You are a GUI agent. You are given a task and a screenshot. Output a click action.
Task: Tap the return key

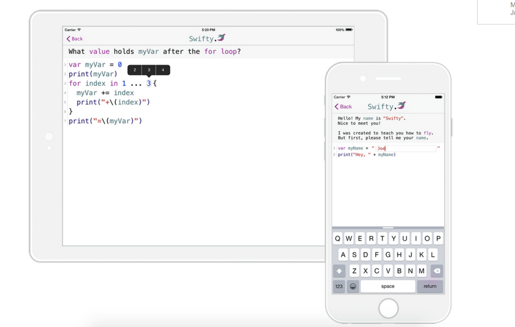pos(430,286)
